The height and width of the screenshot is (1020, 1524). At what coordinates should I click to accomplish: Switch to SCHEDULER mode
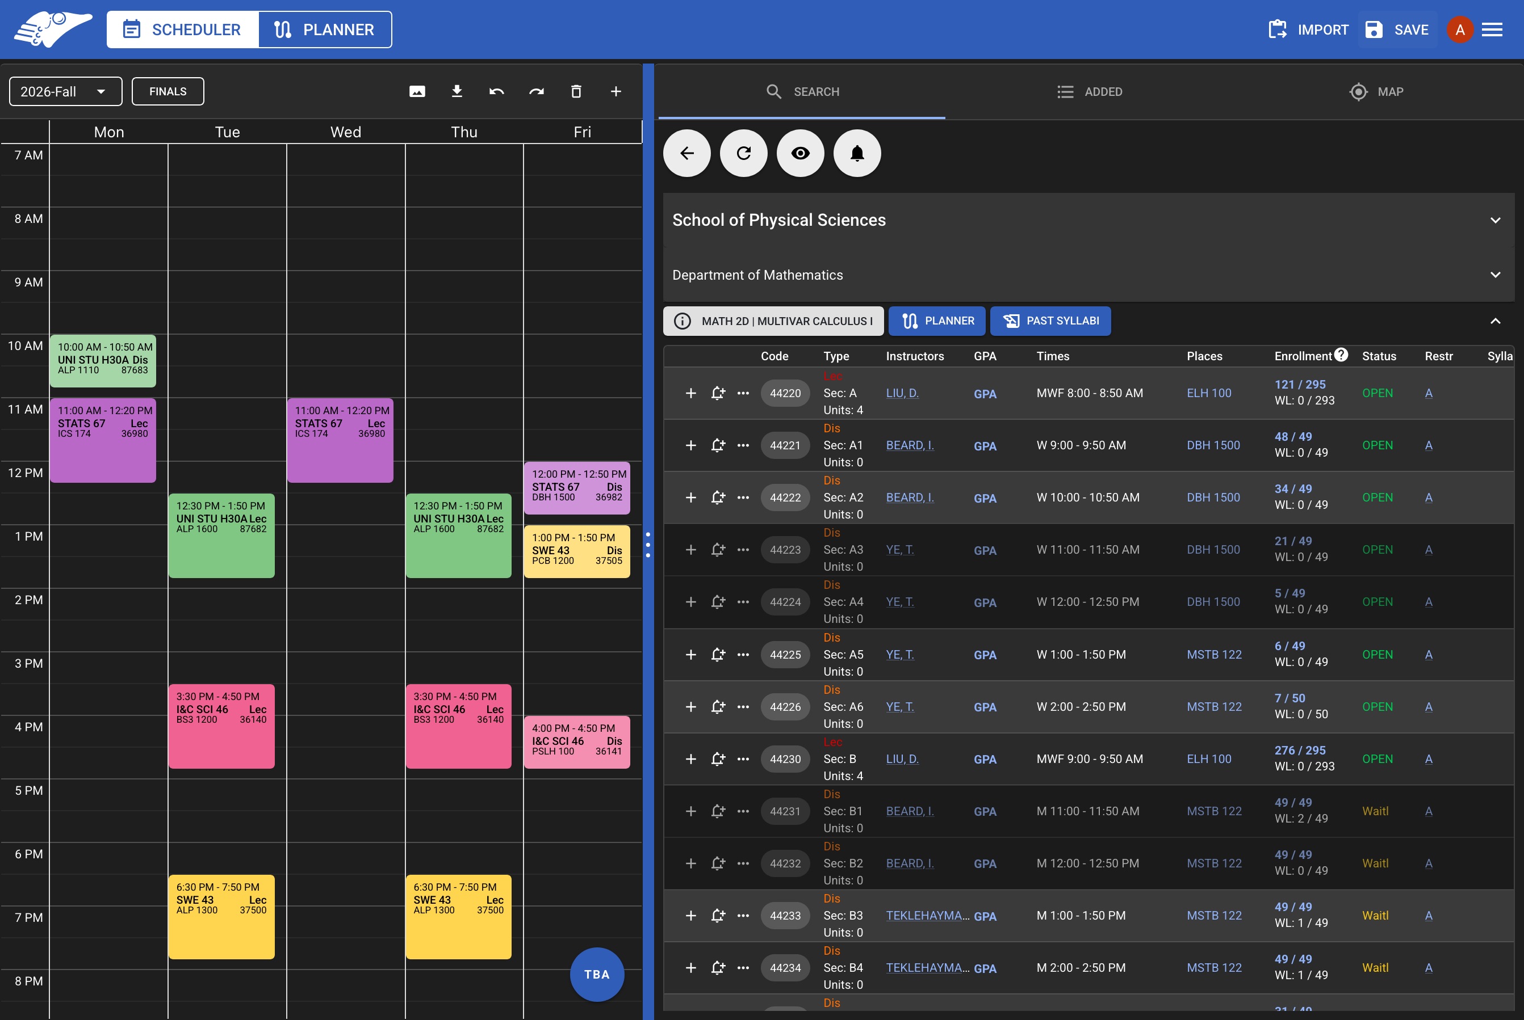(183, 29)
